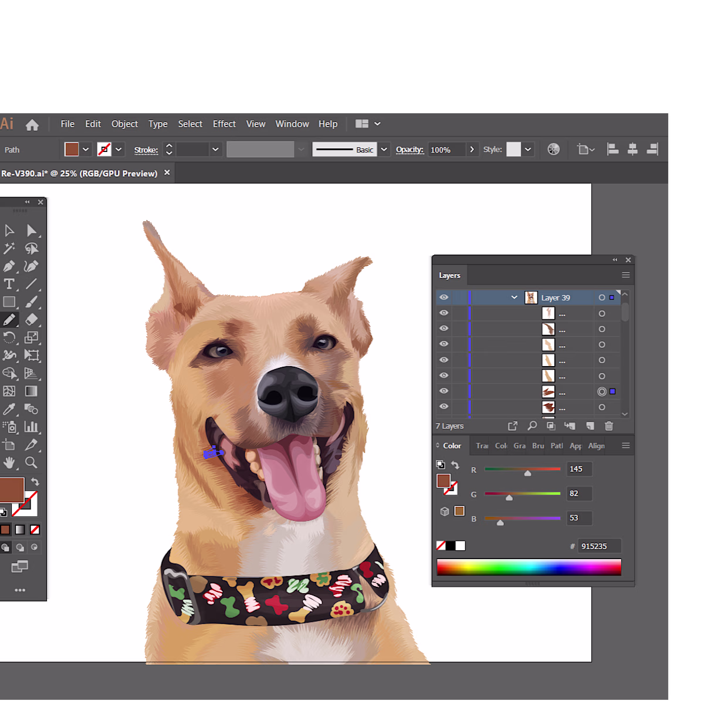This screenshot has width=704, height=704.
Task: Hide the sublayer with the double-ring target
Action: (444, 391)
